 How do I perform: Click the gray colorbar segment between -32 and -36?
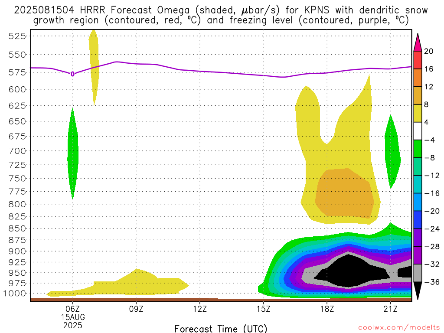click(x=418, y=273)
